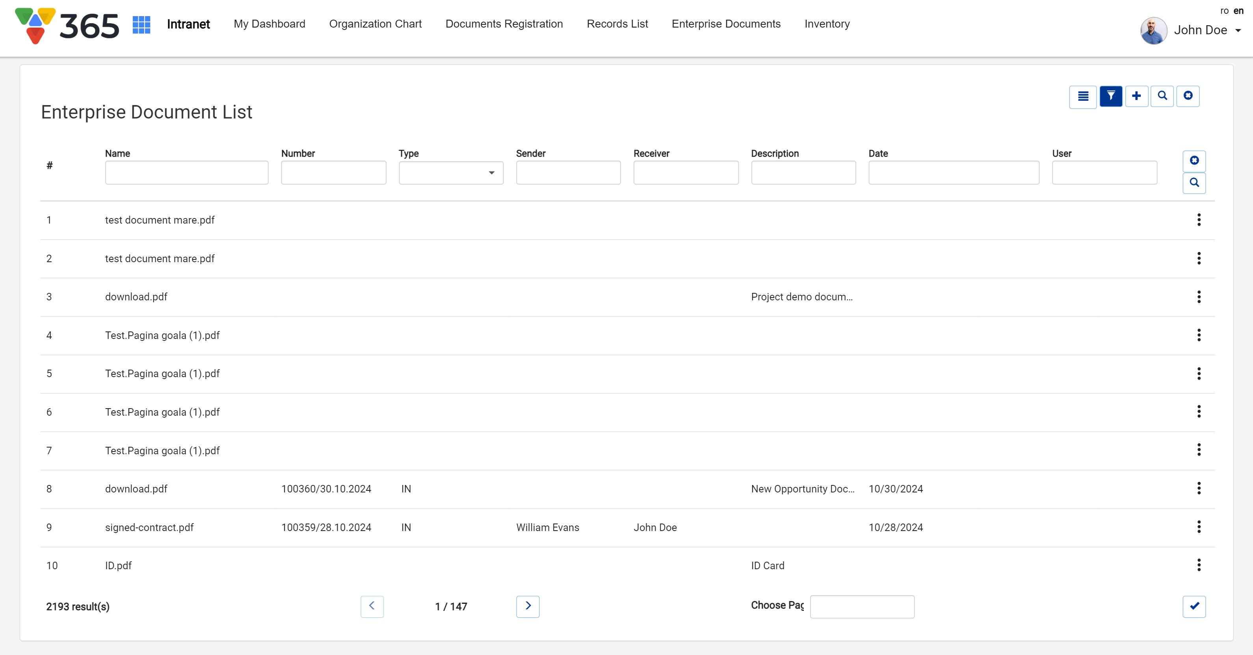Screen dimensions: 1253x655
Task: Click the toolbar search magnifier icon
Action: pyautogui.click(x=1162, y=96)
